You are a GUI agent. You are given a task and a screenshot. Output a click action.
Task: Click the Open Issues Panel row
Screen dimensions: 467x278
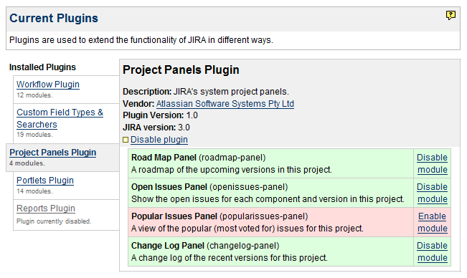270,193
